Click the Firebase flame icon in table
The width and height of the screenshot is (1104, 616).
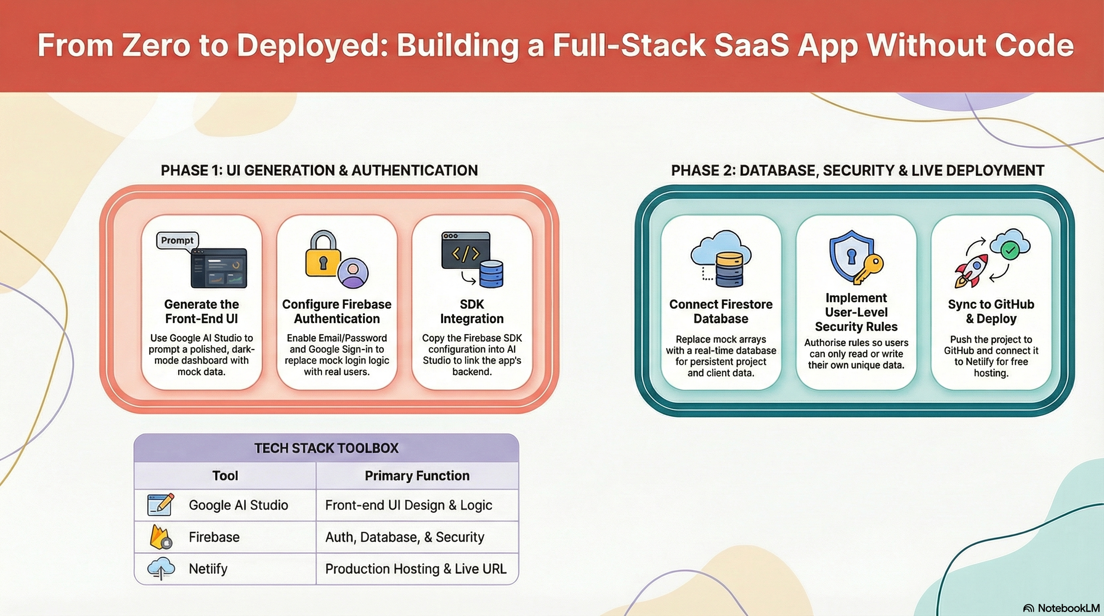click(161, 537)
